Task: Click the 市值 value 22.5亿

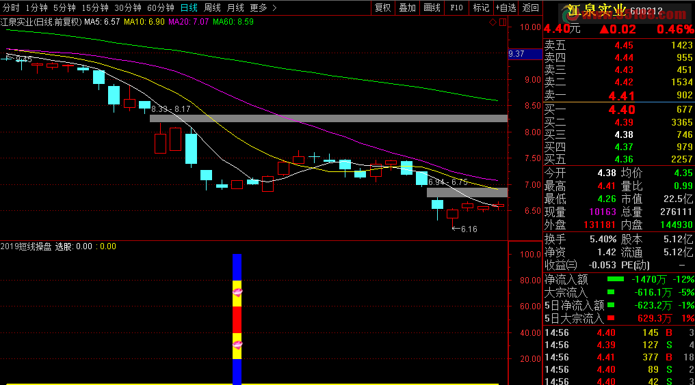Action: click(x=678, y=199)
